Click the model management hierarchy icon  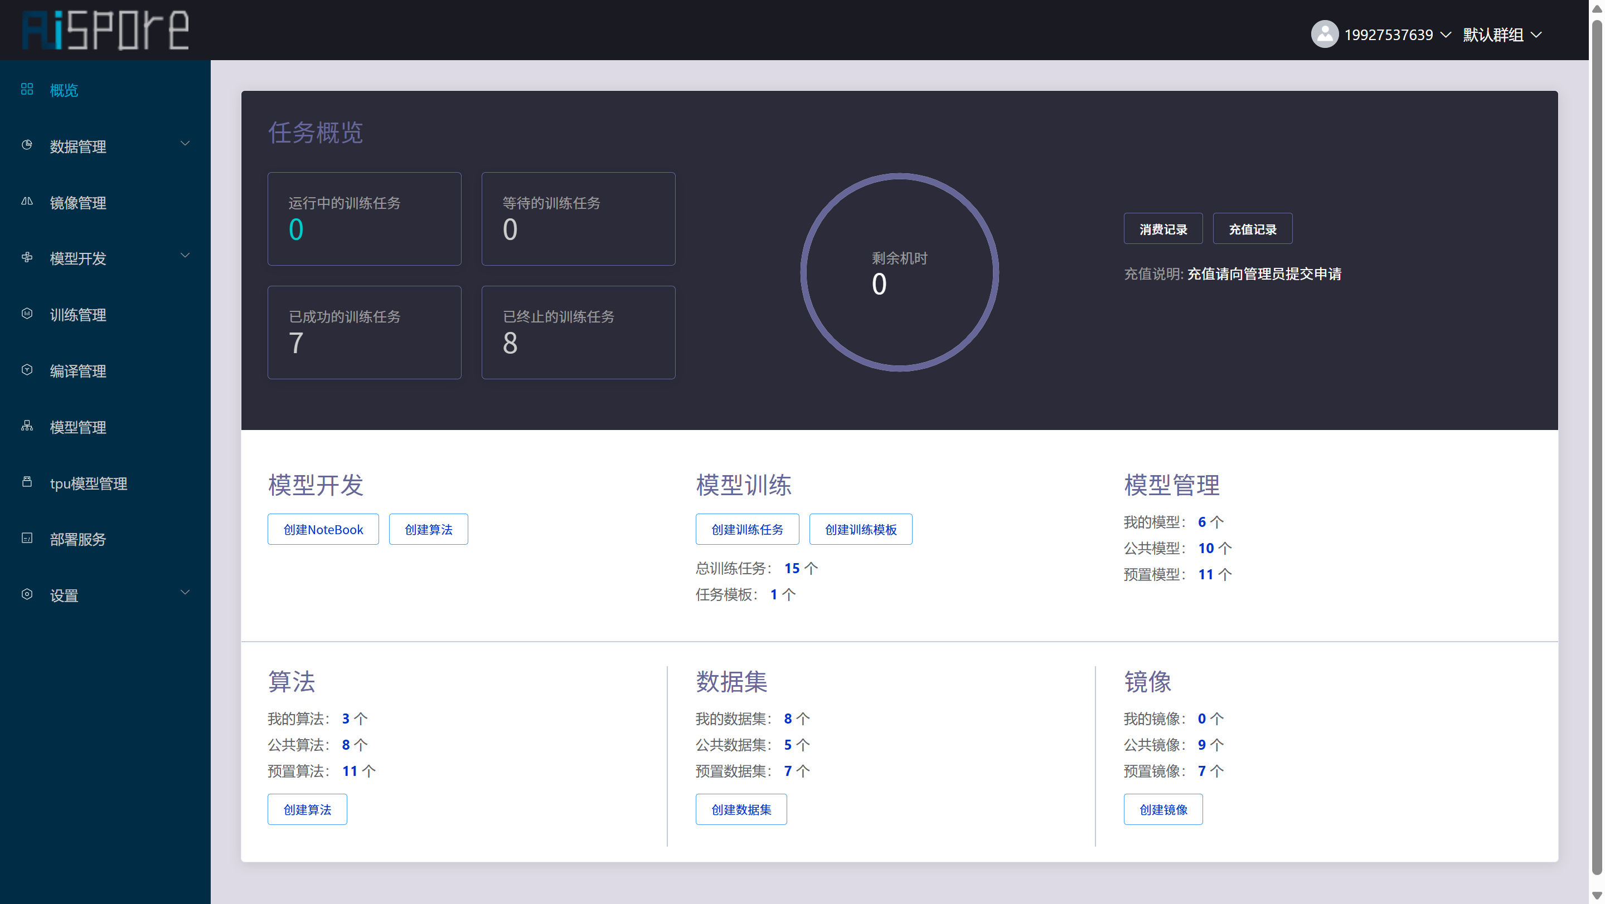27,426
